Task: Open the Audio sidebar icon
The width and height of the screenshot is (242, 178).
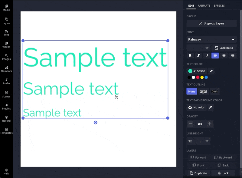Action: click(6, 81)
